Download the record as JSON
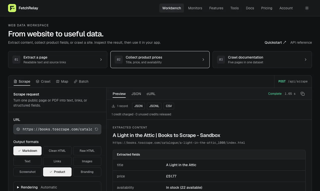320x191 pixels. coord(138,106)
